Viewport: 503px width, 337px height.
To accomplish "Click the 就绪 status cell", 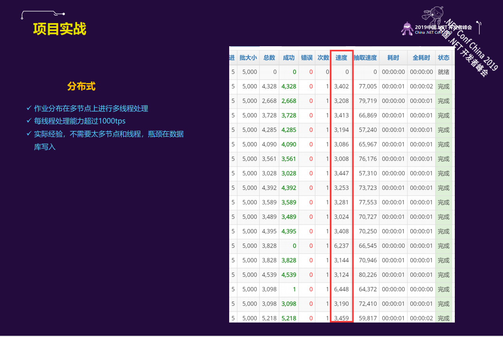I will click(x=443, y=72).
